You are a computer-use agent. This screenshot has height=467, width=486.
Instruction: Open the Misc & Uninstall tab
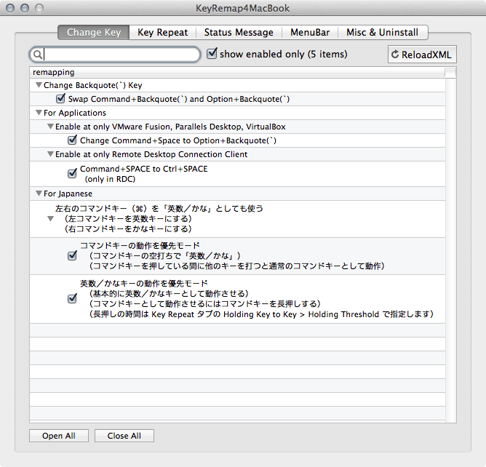pyautogui.click(x=383, y=33)
